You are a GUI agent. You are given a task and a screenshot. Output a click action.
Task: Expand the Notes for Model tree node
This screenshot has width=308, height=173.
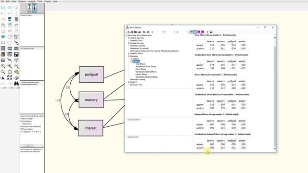[129, 53]
